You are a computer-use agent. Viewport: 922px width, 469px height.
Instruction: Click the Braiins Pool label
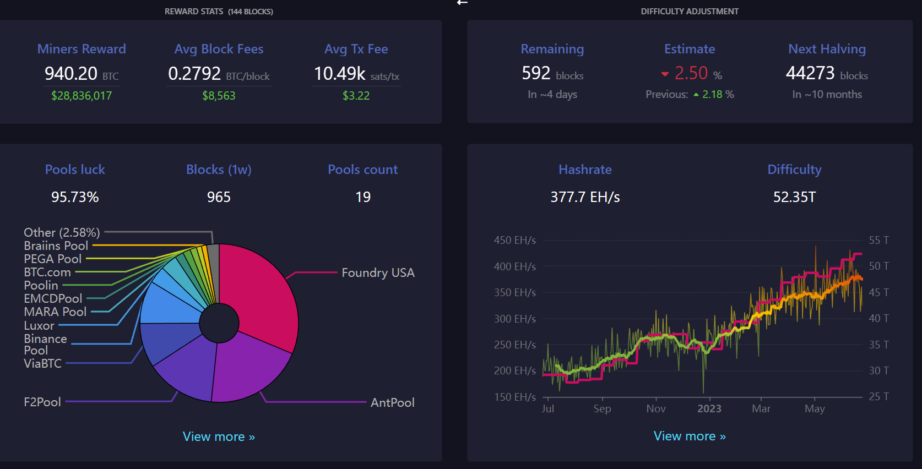pos(56,246)
